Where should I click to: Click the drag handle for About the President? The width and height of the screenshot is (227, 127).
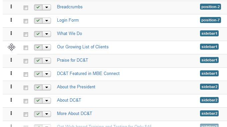pos(11,86)
